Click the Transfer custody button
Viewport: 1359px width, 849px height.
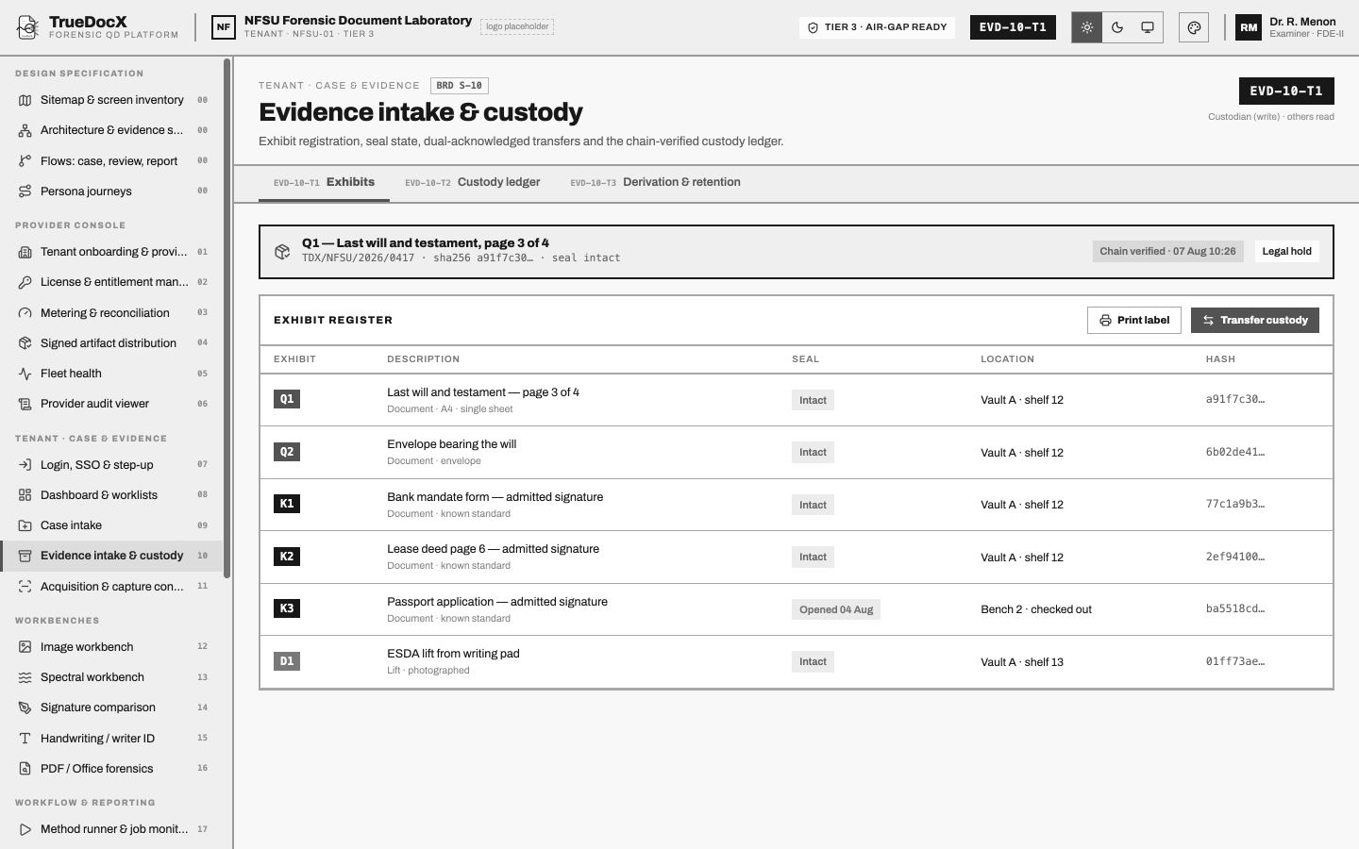coord(1254,321)
